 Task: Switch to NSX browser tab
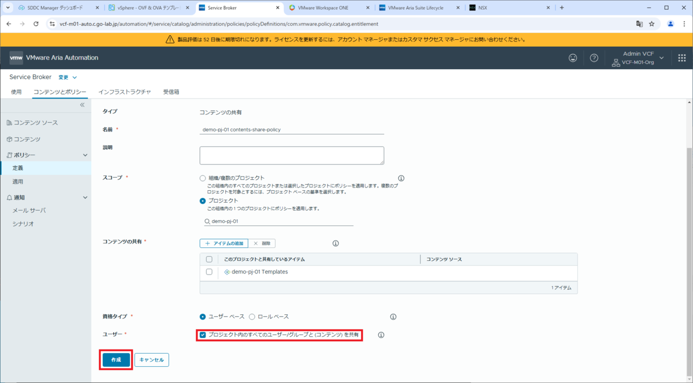click(511, 7)
